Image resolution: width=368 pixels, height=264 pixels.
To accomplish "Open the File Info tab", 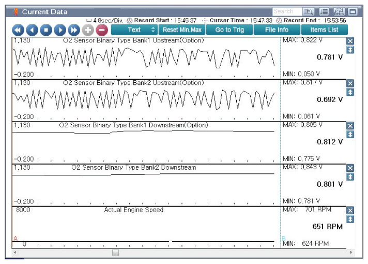I will tap(277, 30).
